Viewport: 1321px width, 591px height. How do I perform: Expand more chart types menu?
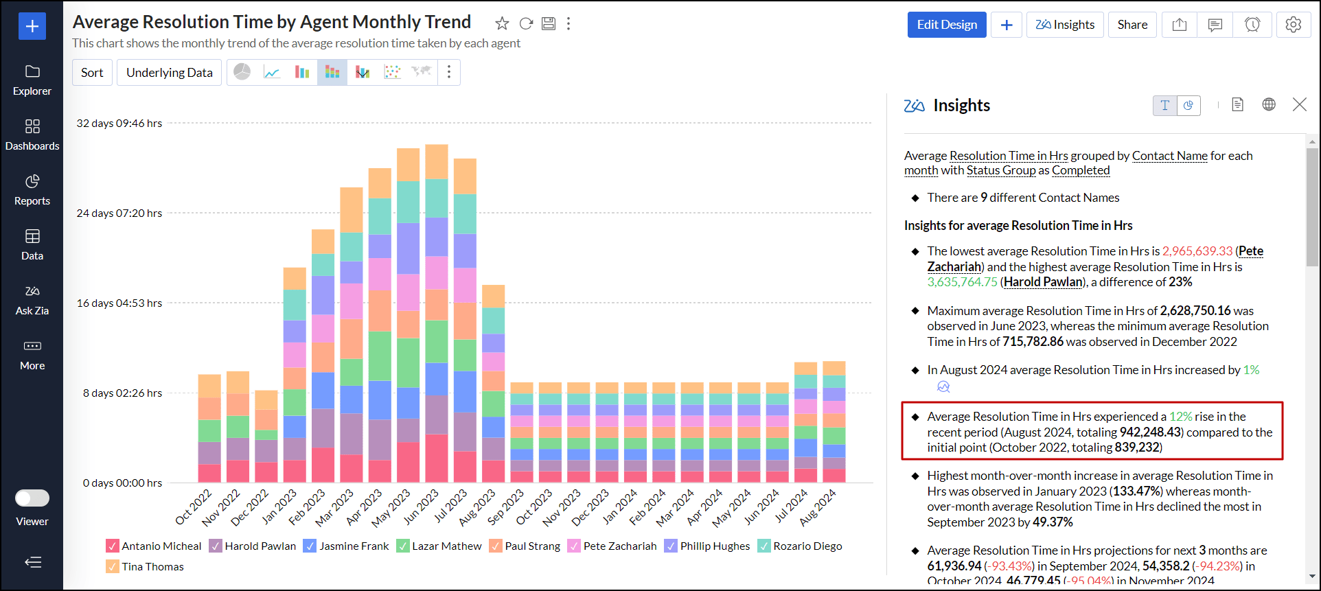(449, 72)
